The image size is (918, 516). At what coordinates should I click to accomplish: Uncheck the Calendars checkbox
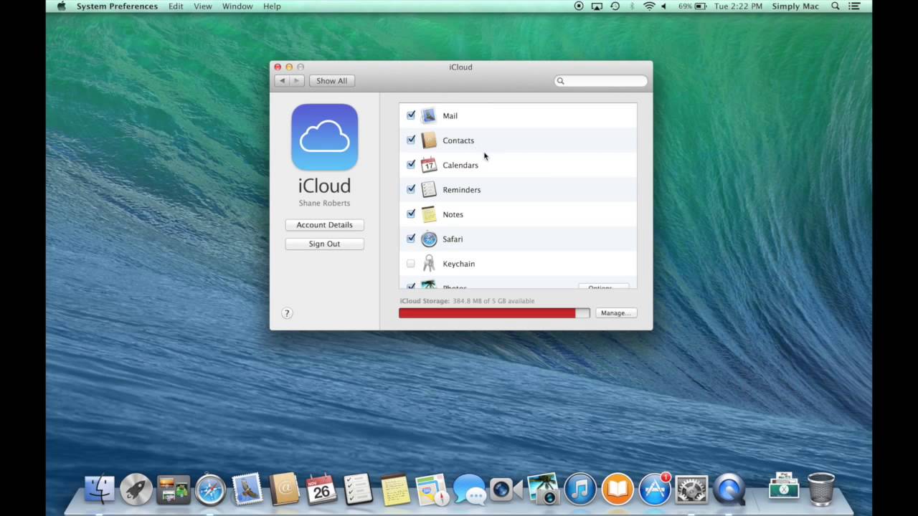[x=411, y=164]
